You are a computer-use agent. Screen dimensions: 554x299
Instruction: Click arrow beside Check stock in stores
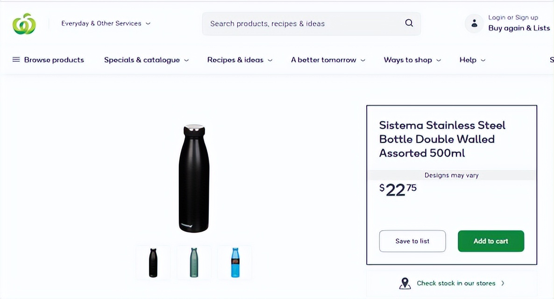click(x=503, y=283)
